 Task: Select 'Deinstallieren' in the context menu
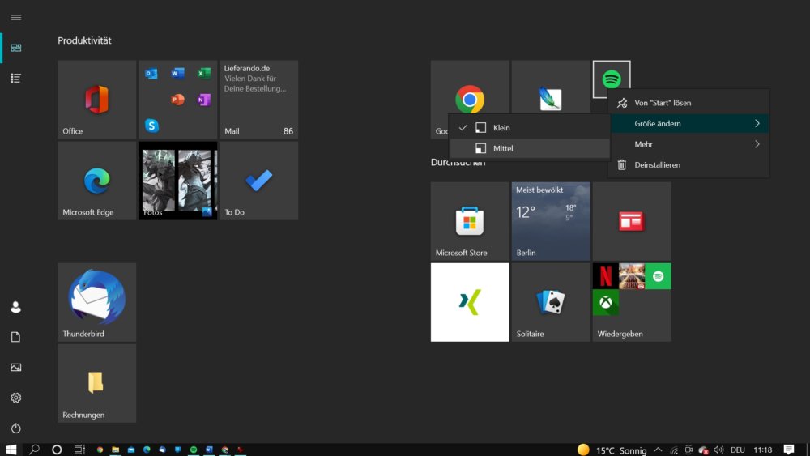(x=688, y=164)
